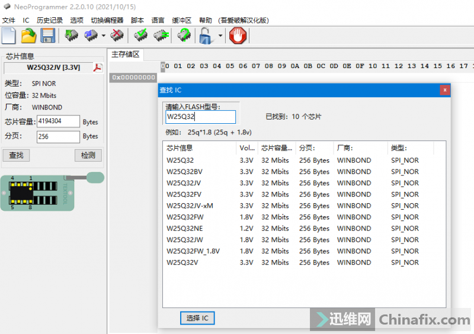
Task: Close the 查找 IC dialog
Action: [x=445, y=90]
